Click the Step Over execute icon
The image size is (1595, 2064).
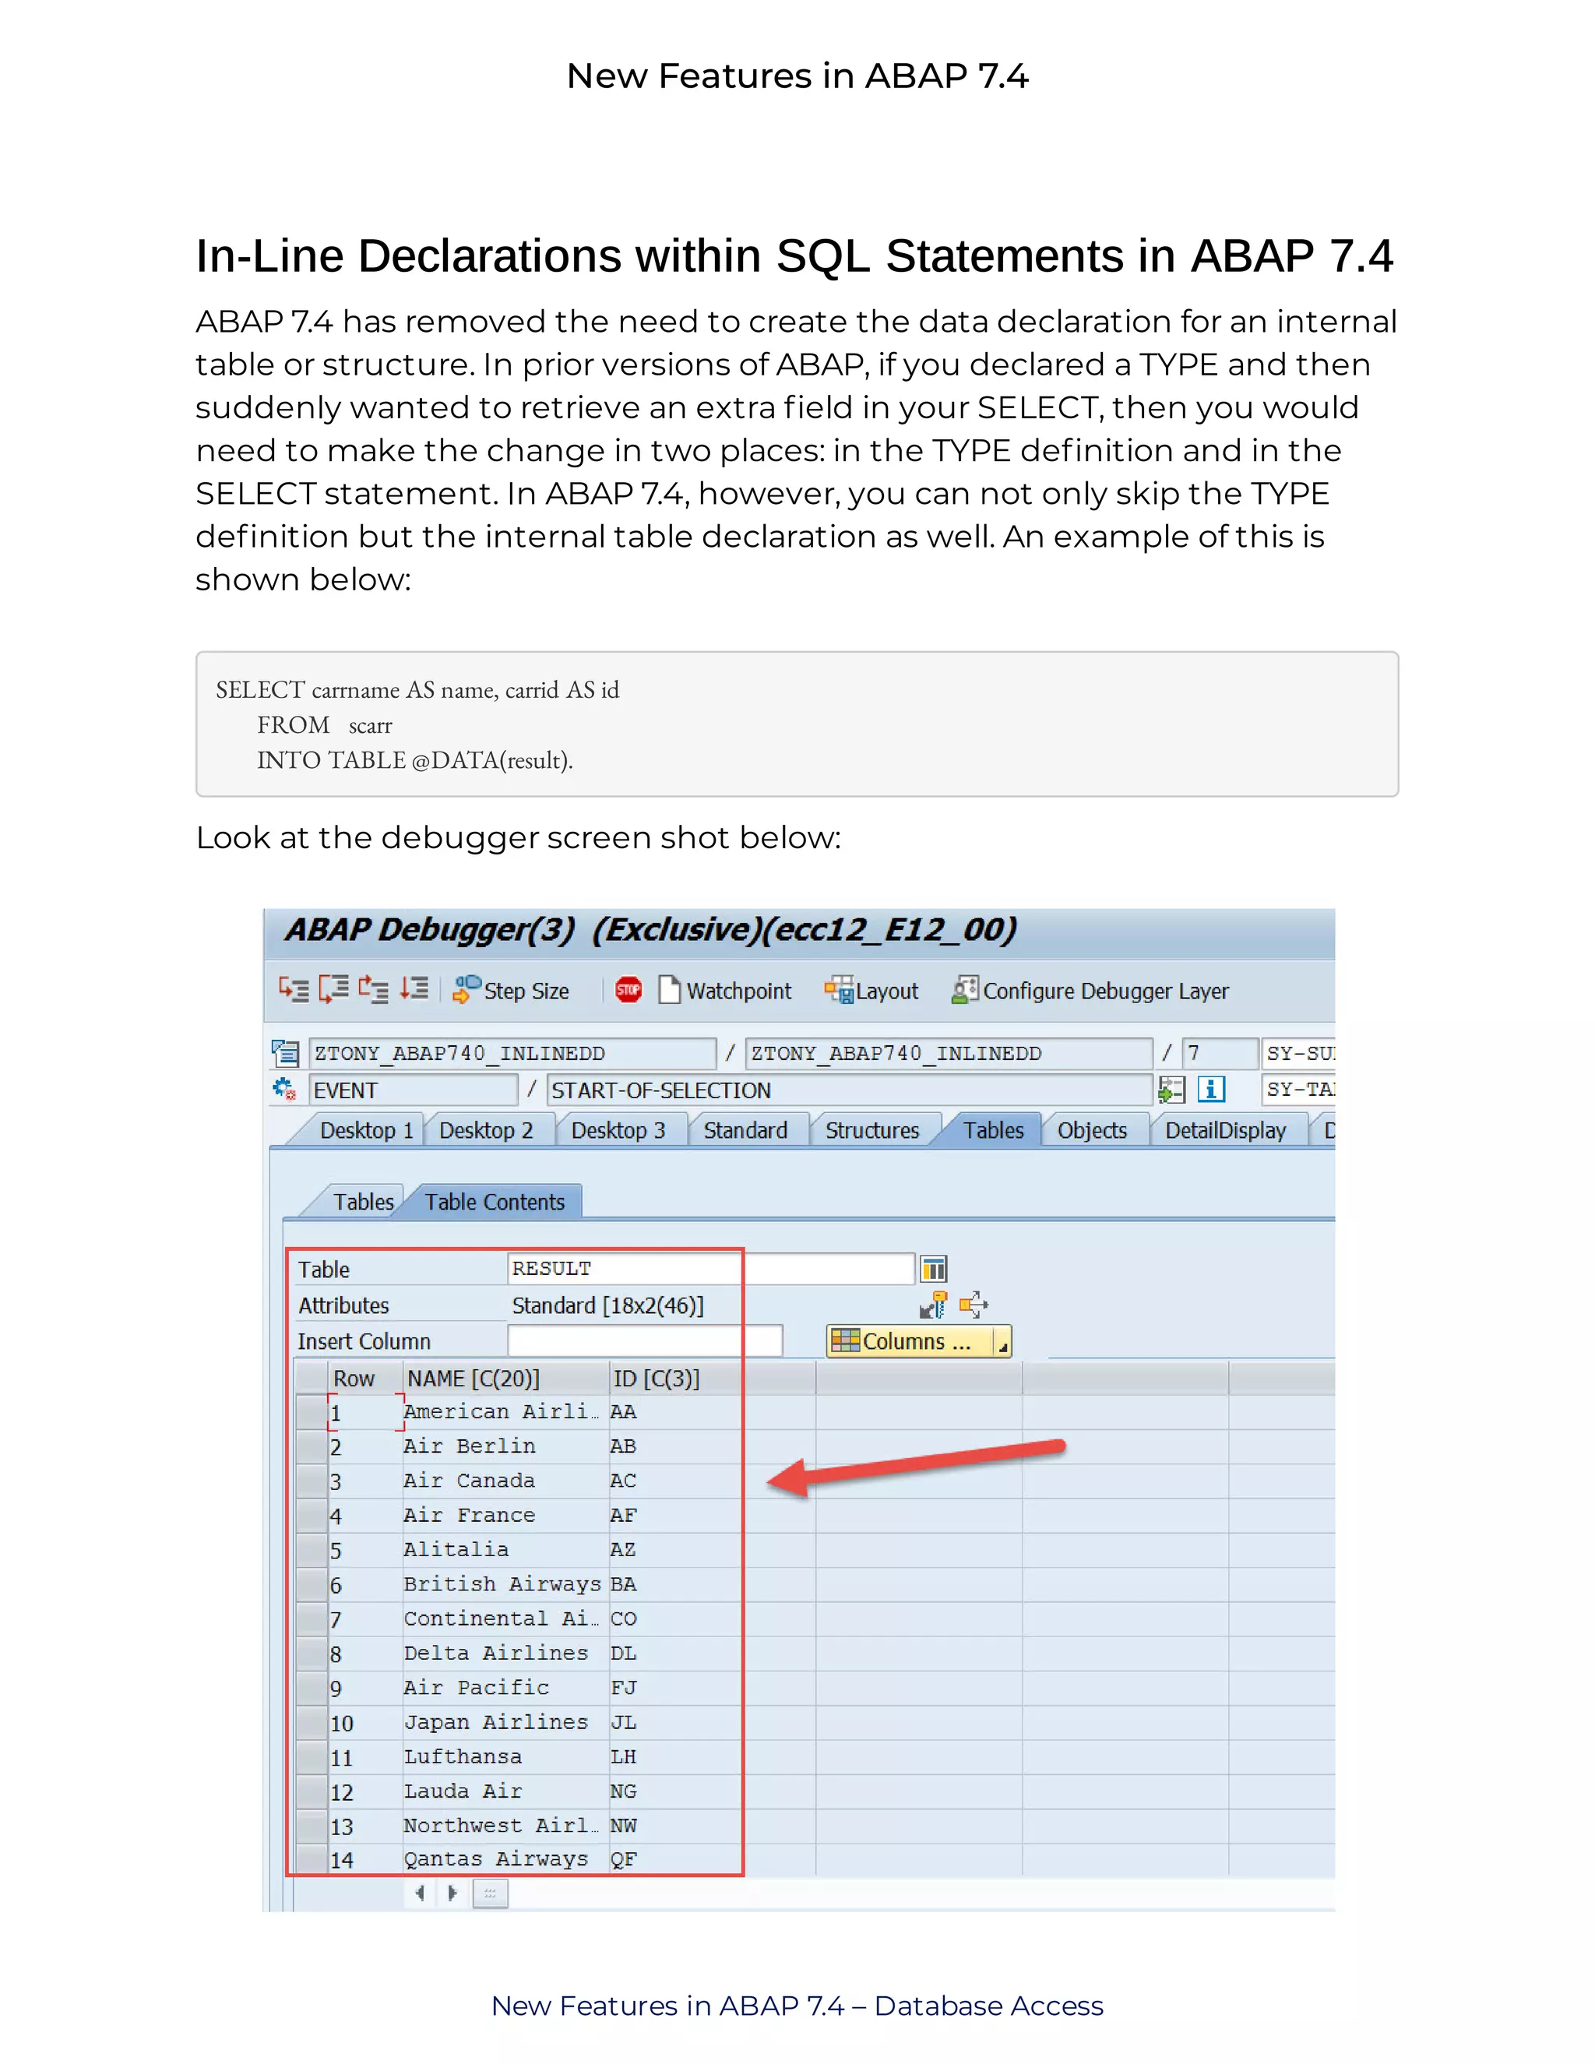click(333, 989)
